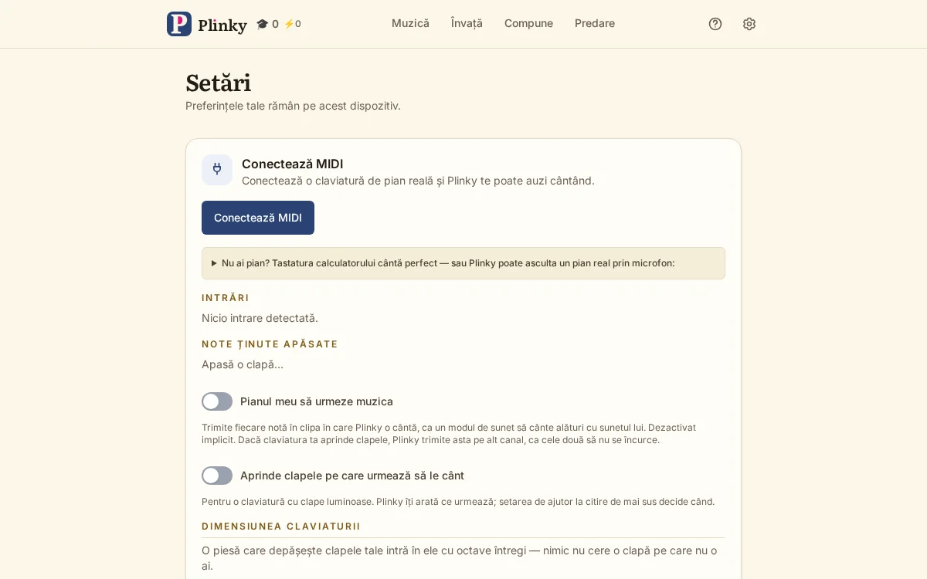Click the Plinky "P" logo icon
This screenshot has width=927, height=579.
pyautogui.click(x=179, y=24)
